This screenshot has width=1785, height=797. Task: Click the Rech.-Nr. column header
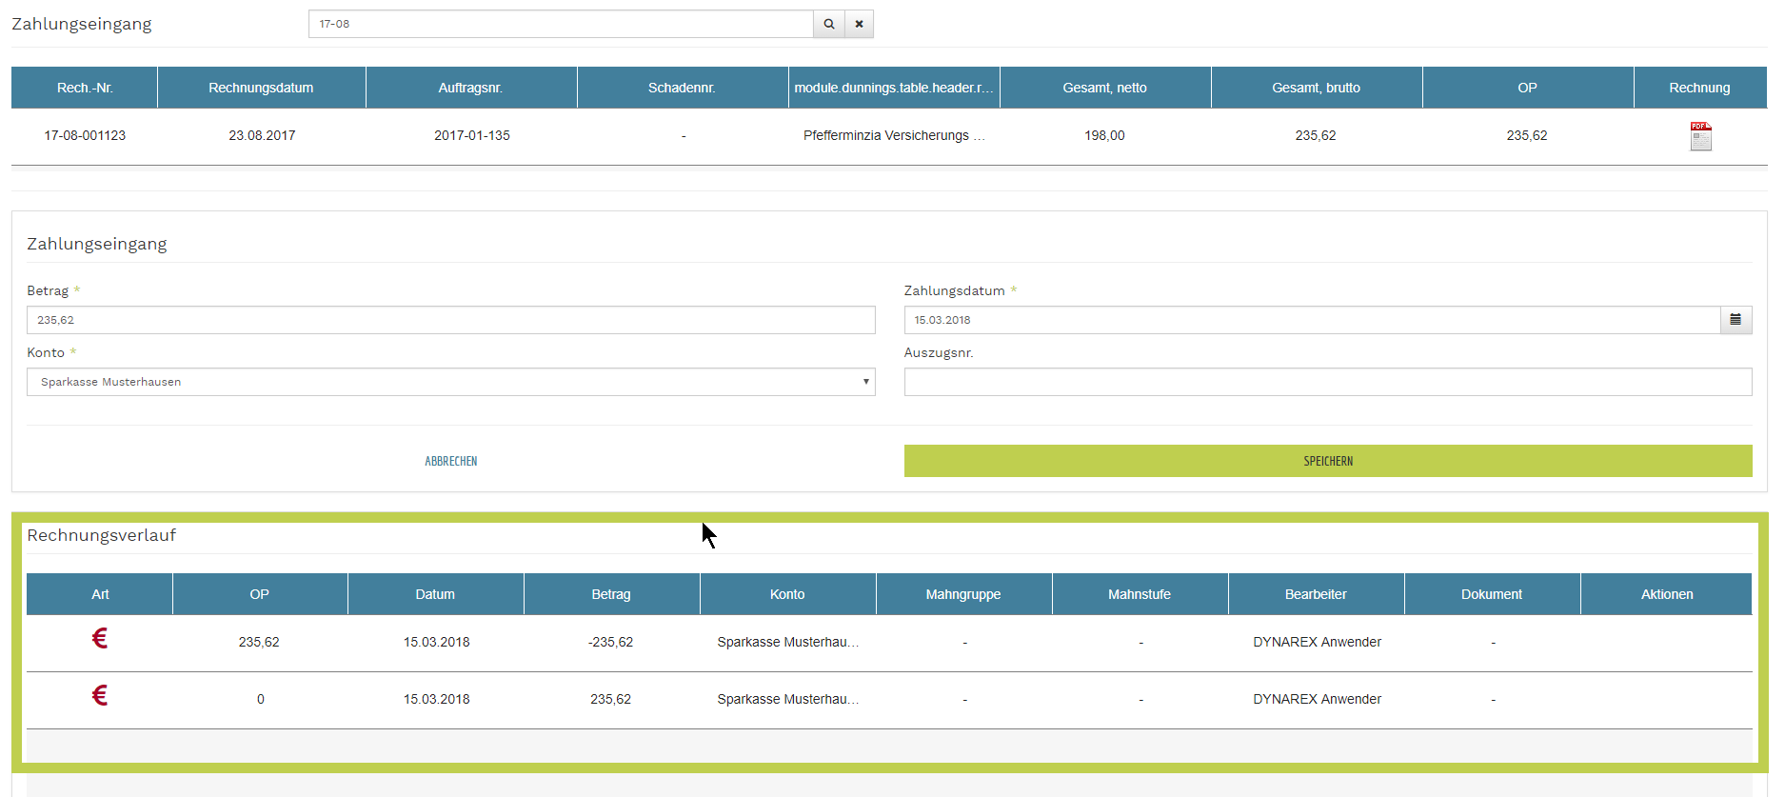85,88
